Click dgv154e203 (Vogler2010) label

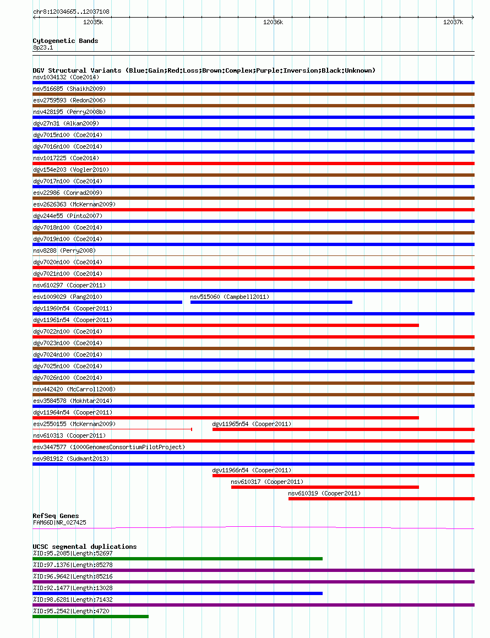tap(71, 170)
